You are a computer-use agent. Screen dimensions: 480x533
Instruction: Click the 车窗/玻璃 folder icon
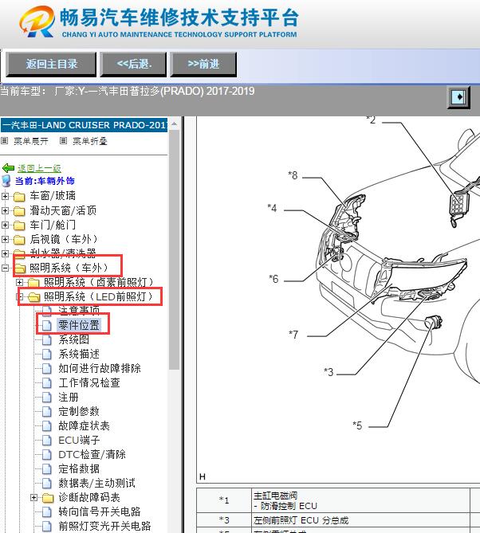(x=19, y=197)
